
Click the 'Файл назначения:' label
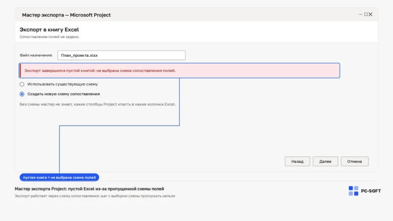(x=36, y=55)
